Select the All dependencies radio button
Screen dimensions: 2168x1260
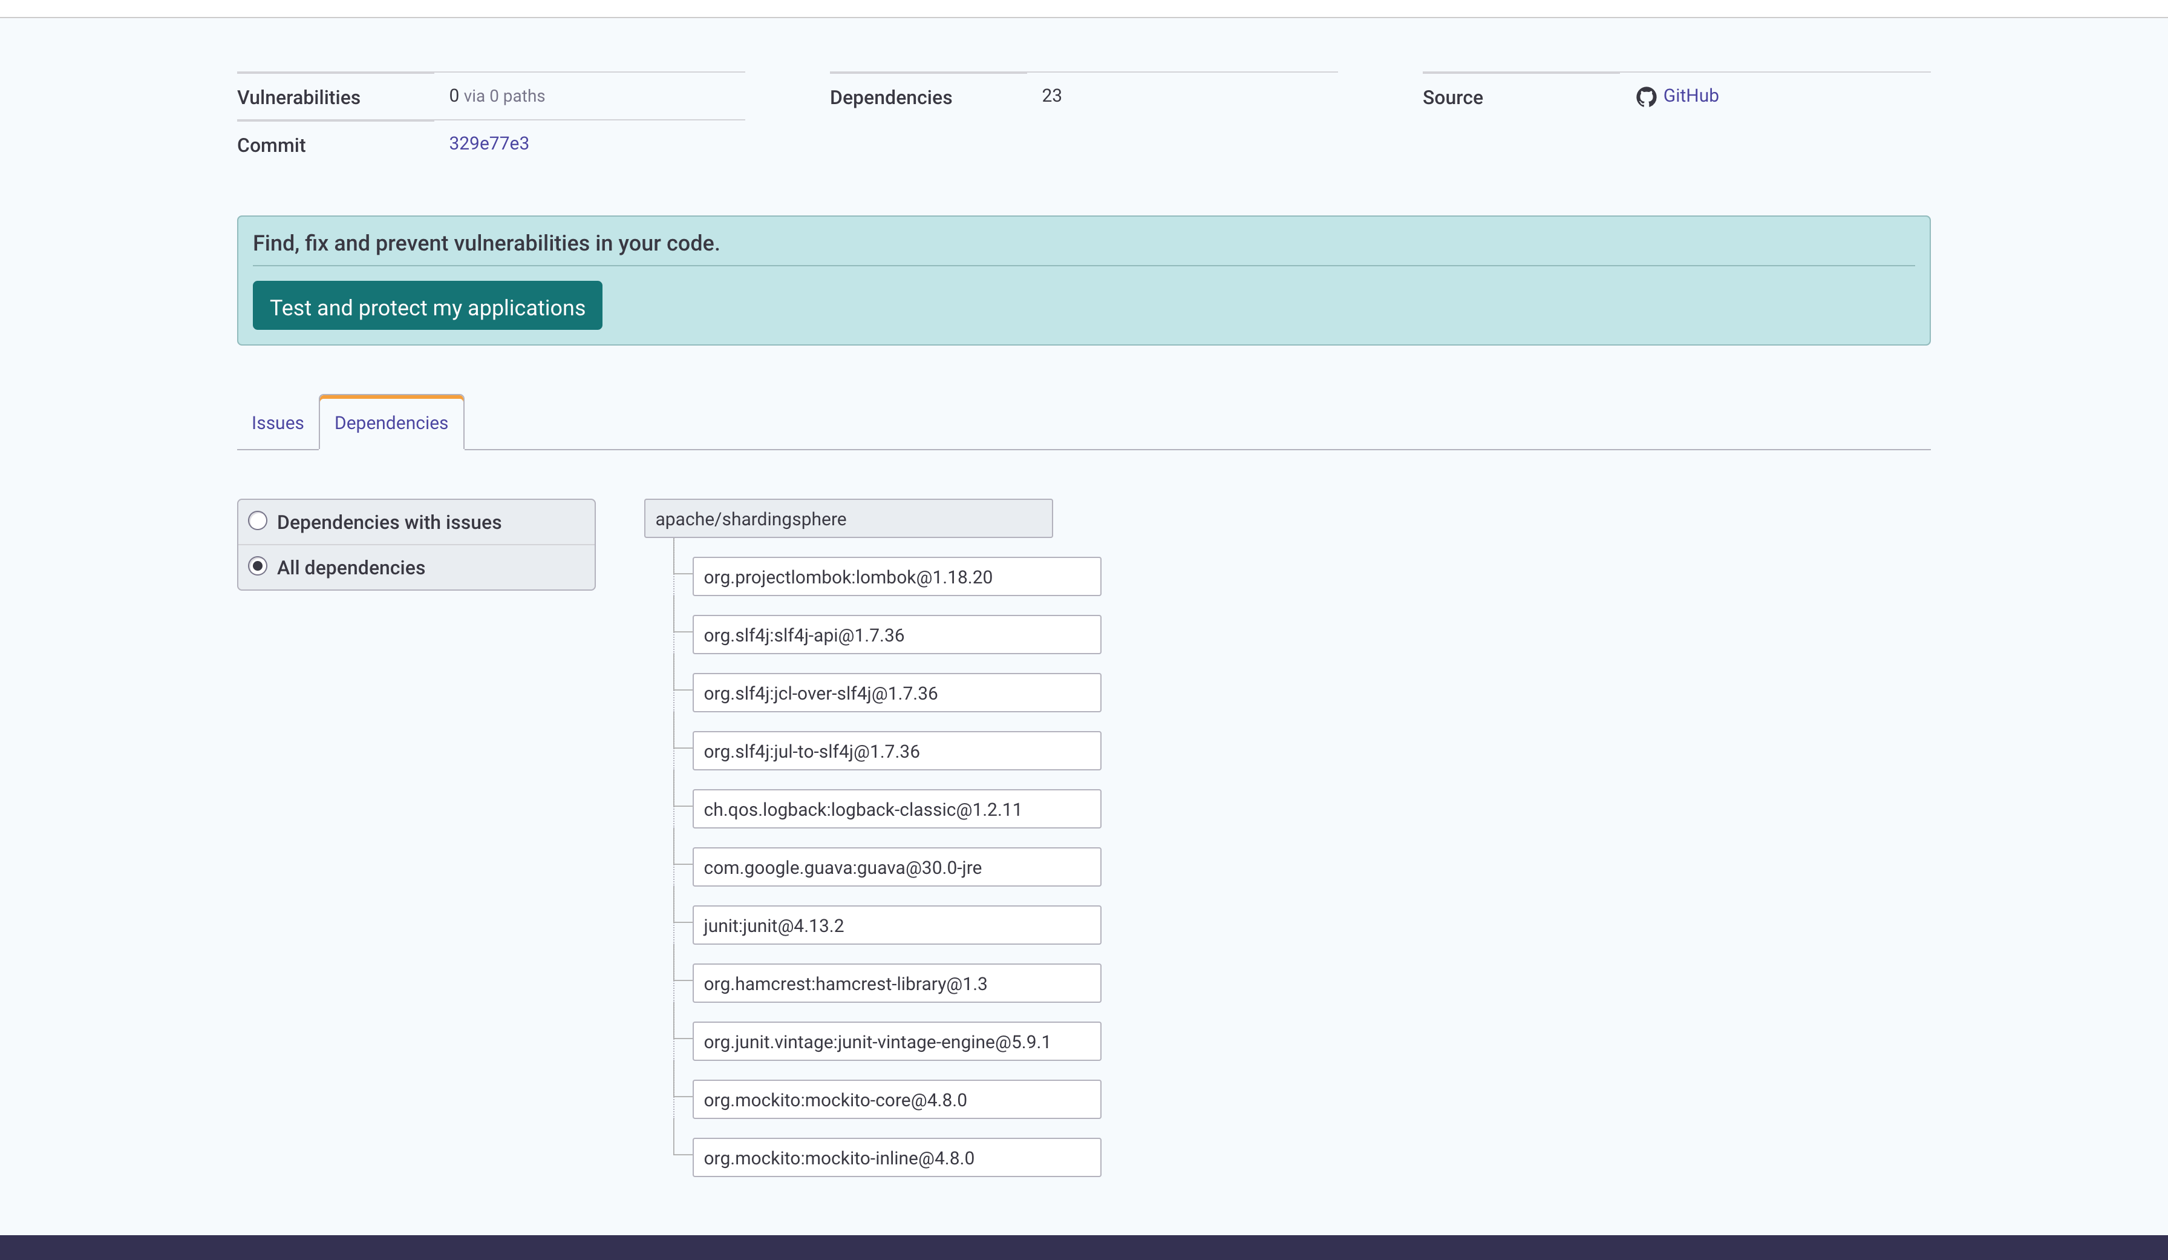(x=257, y=567)
